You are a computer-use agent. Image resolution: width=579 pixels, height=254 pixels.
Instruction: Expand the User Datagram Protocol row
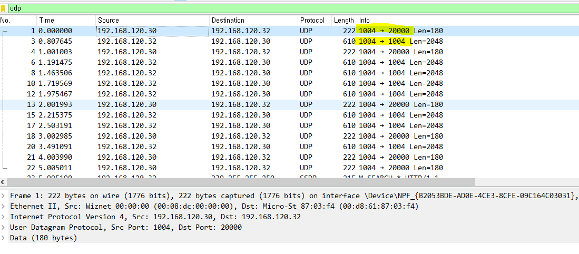(x=3, y=228)
